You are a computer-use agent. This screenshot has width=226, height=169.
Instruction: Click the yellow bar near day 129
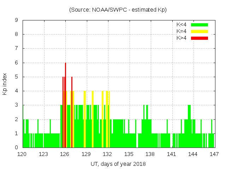click(x=85, y=120)
